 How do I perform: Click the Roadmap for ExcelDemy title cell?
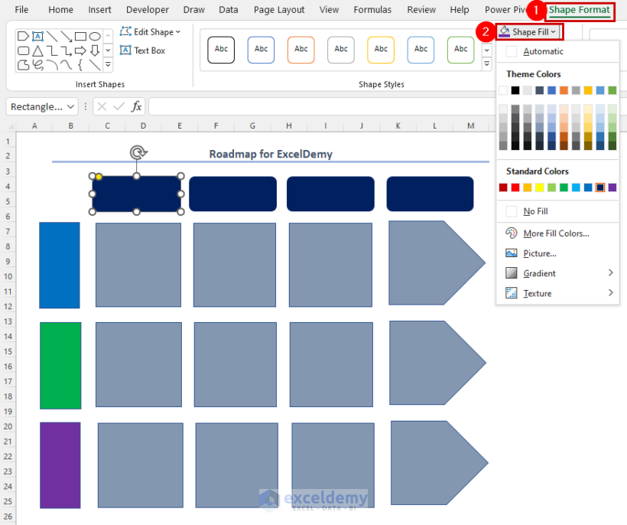pos(271,154)
